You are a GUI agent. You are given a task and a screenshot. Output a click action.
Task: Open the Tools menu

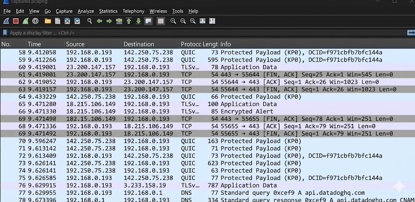pos(178,11)
